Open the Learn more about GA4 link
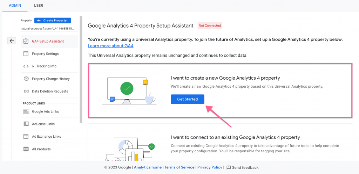359x174 pixels. [110, 46]
